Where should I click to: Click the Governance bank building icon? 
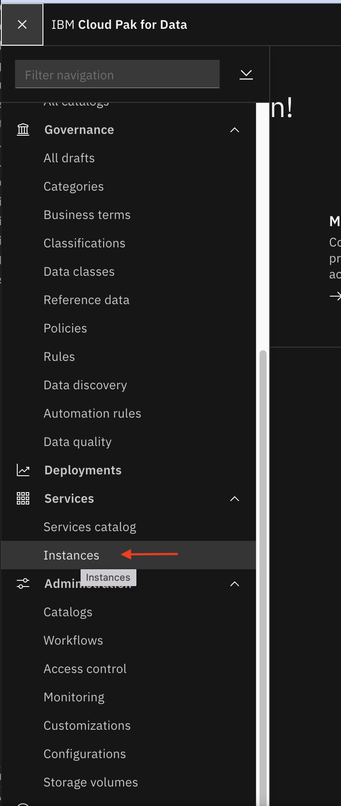[x=23, y=129]
